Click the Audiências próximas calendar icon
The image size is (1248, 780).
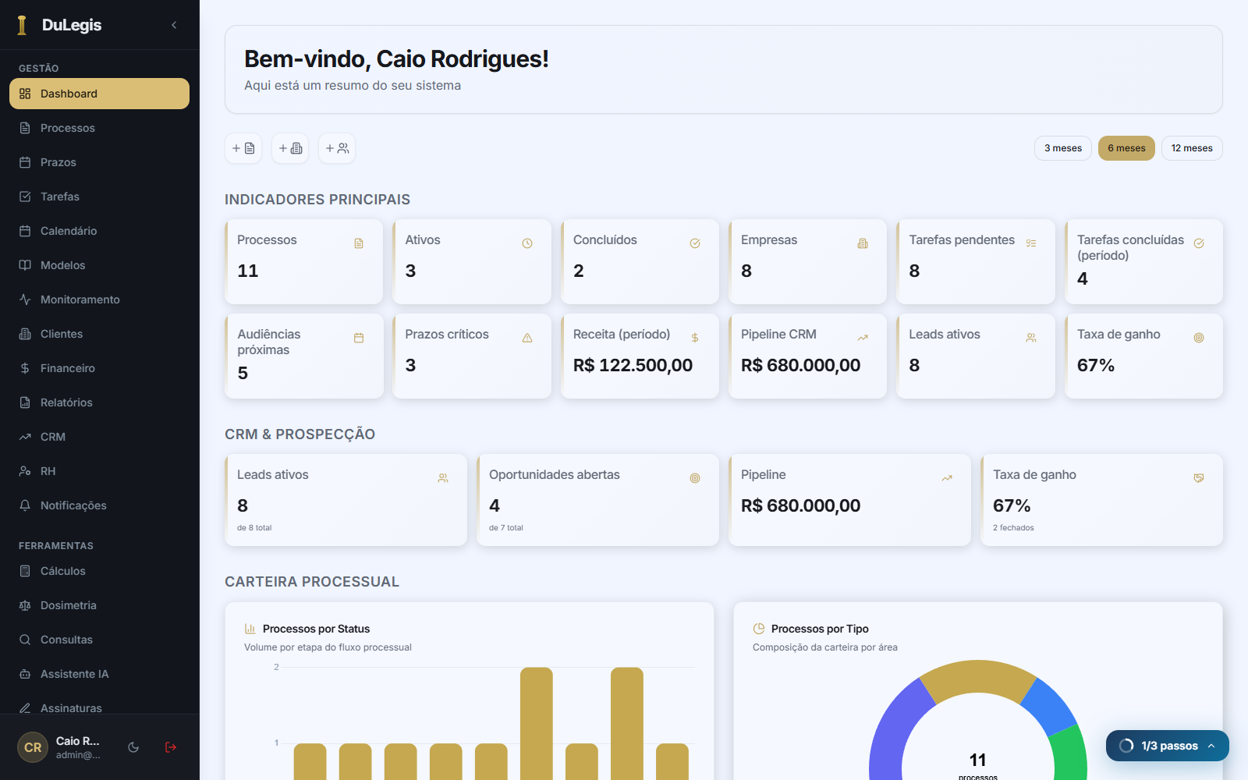coord(359,338)
